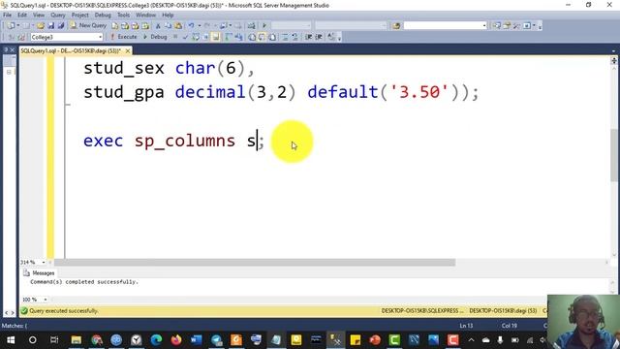
Task: Open Word from the taskbar
Action: click(x=196, y=340)
